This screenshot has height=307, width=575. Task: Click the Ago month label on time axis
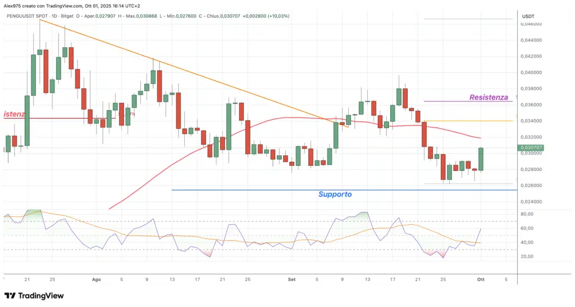[x=96, y=279]
